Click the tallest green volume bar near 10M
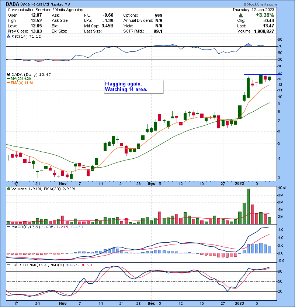Image resolution: width=295 pixels, height=307 pixels. (248, 206)
